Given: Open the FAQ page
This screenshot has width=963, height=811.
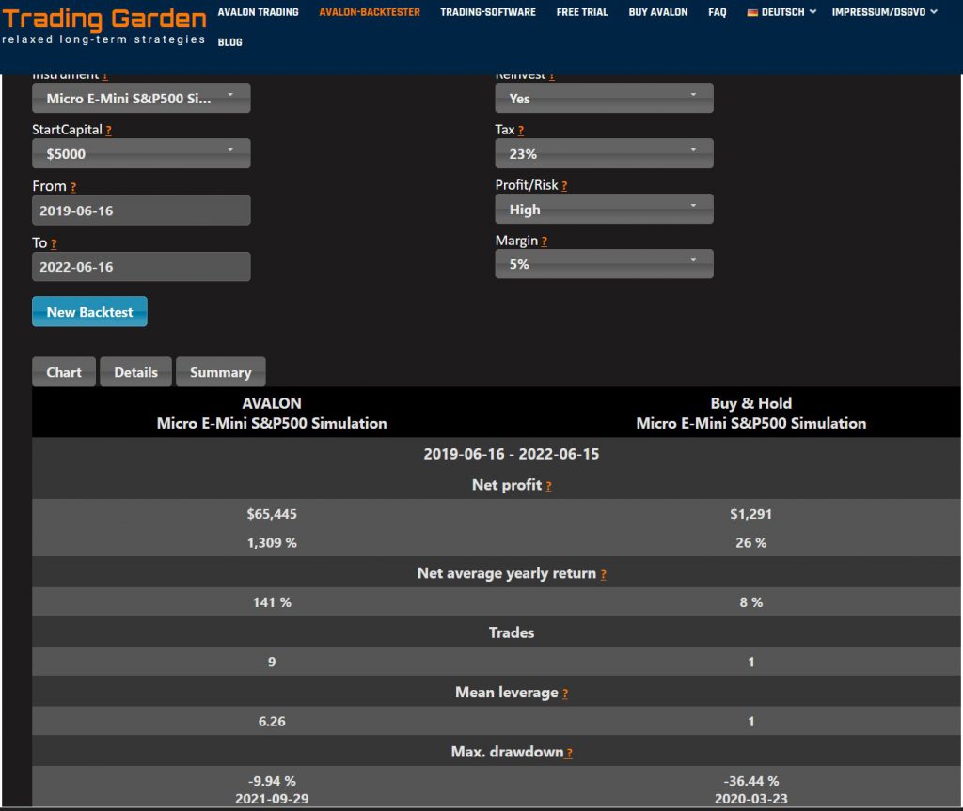Looking at the screenshot, I should pos(718,12).
